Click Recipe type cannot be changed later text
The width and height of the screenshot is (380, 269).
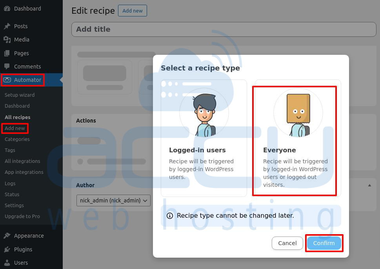(235, 215)
